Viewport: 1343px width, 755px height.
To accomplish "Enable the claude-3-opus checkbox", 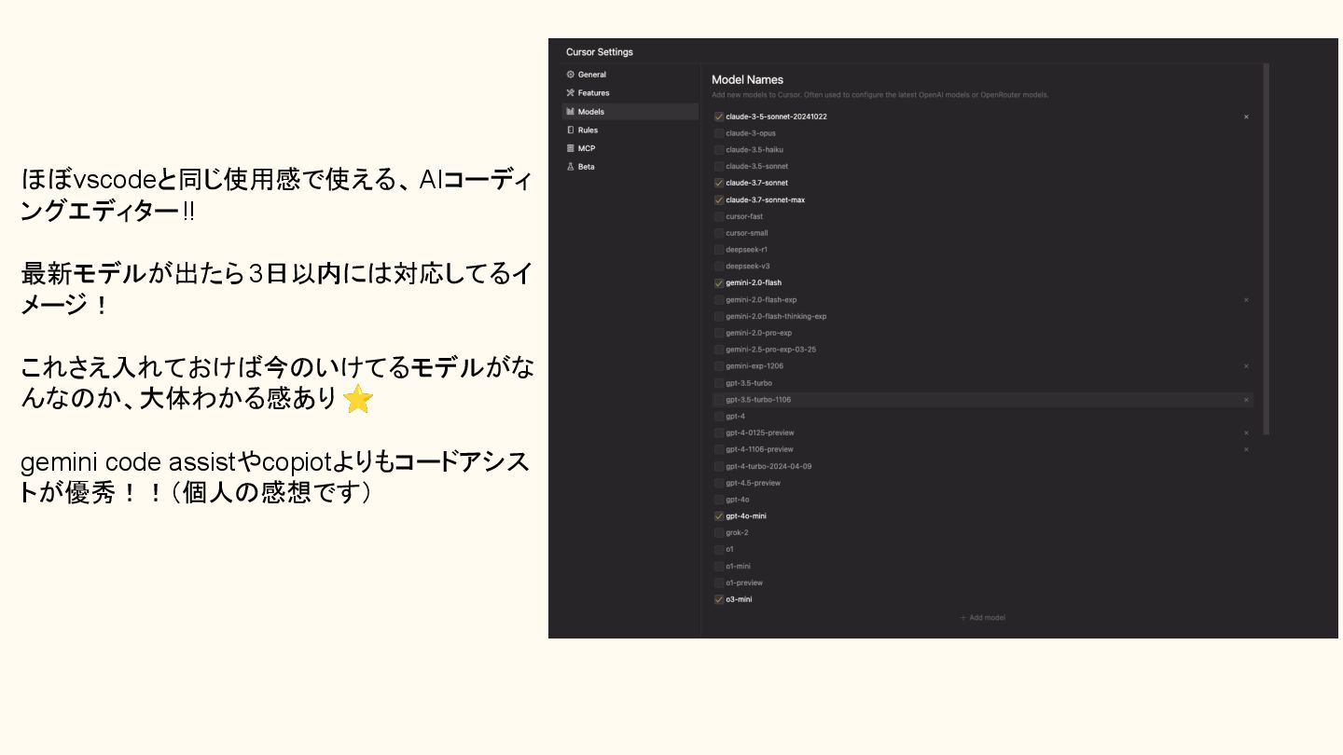I will 719,133.
